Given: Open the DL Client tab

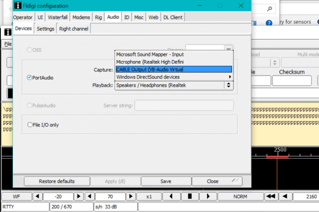Looking at the screenshot, I should coord(173,17).
